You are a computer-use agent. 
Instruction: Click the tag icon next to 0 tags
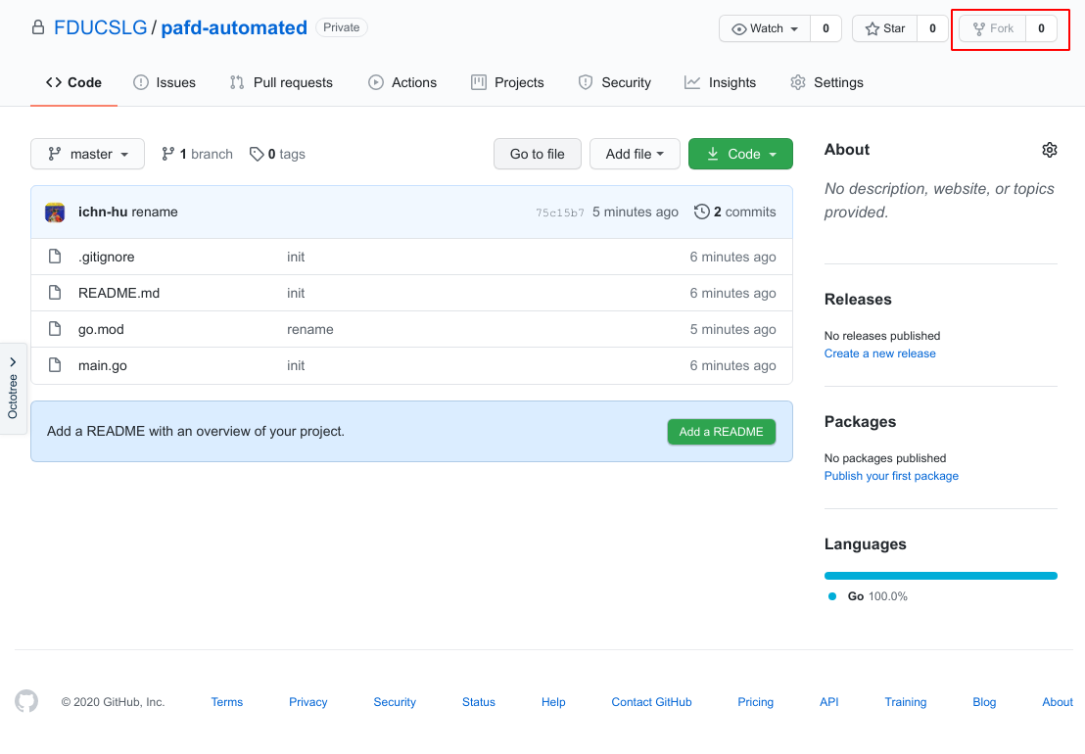point(257,154)
